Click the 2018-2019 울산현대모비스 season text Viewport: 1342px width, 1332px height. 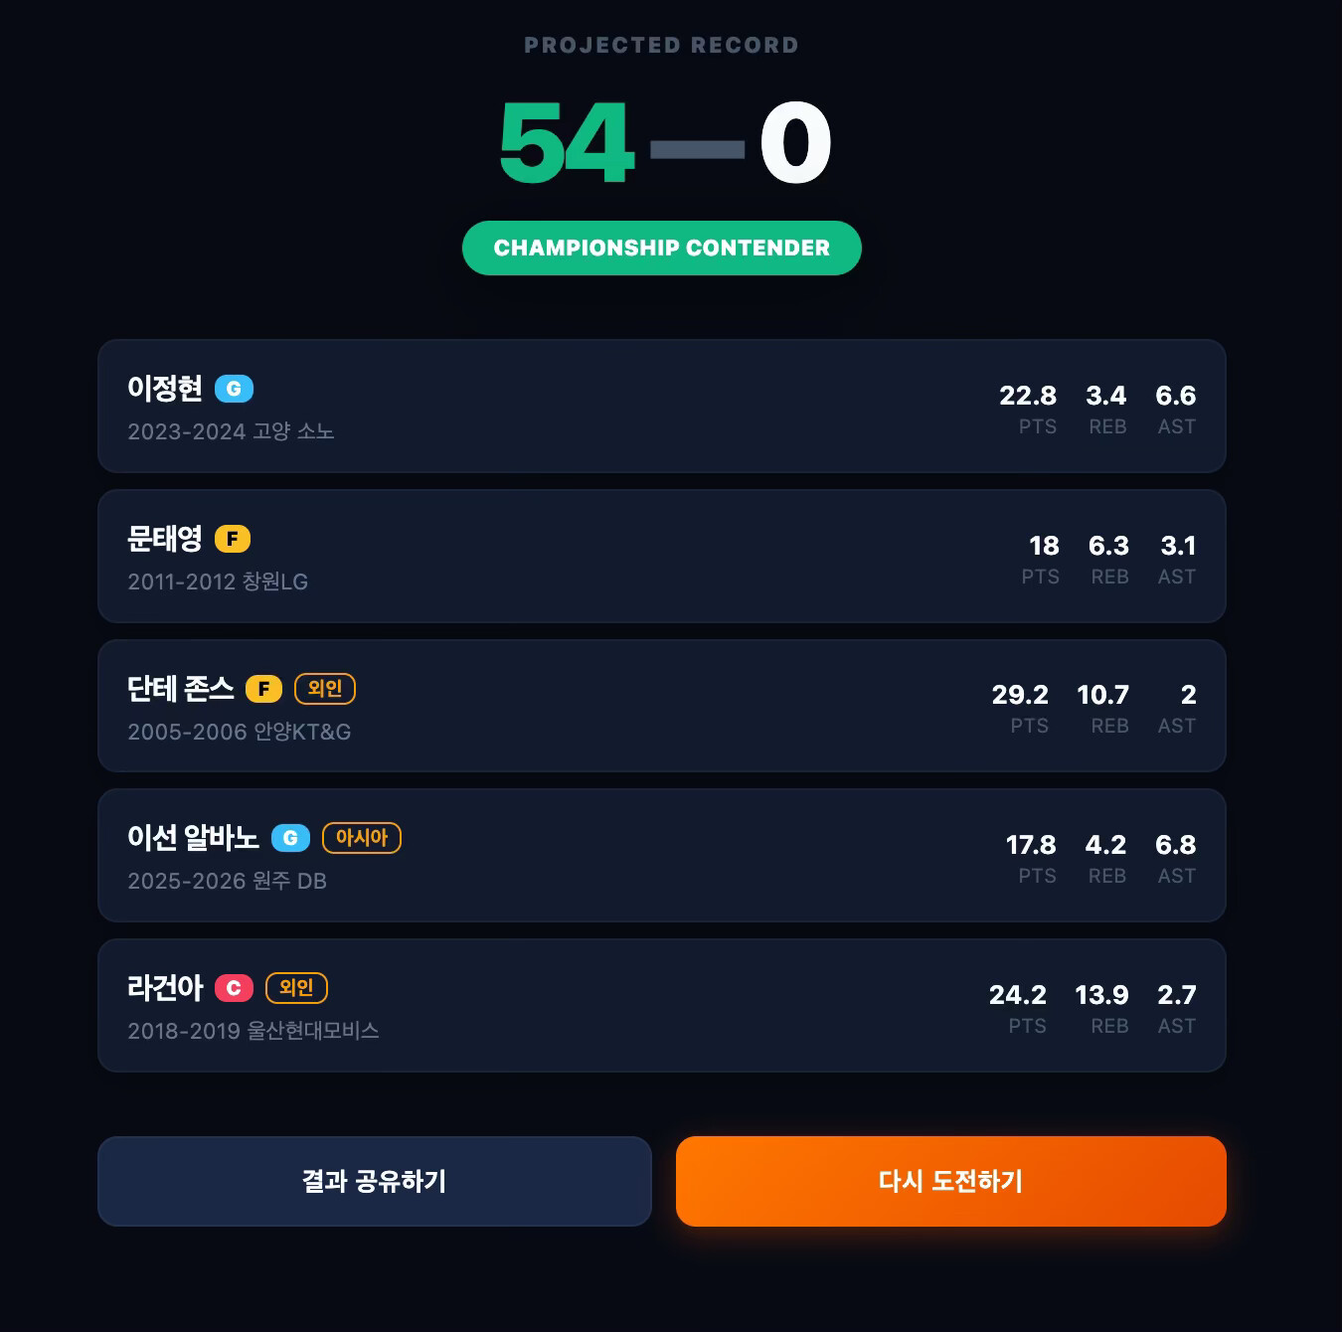(x=253, y=1031)
